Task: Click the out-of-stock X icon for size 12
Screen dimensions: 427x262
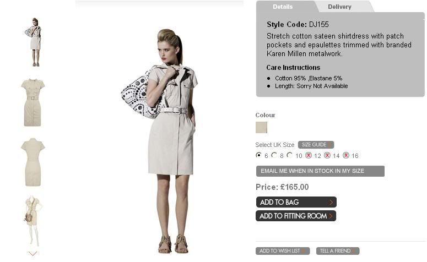Action: tap(309, 155)
